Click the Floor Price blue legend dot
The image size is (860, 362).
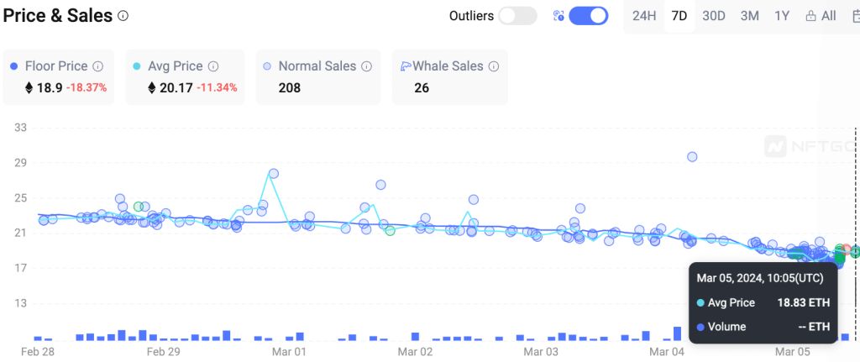pyautogui.click(x=13, y=66)
